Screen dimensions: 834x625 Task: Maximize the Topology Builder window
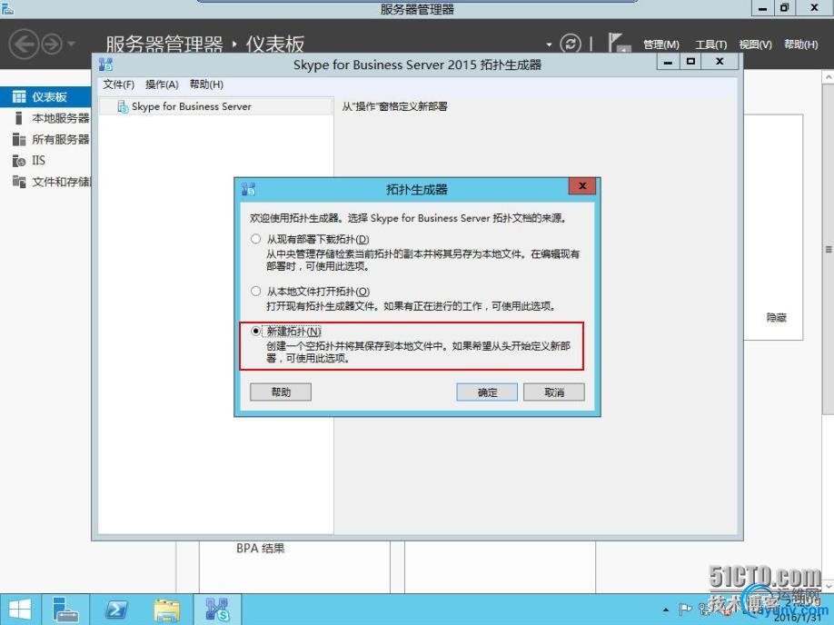pyautogui.click(x=690, y=63)
